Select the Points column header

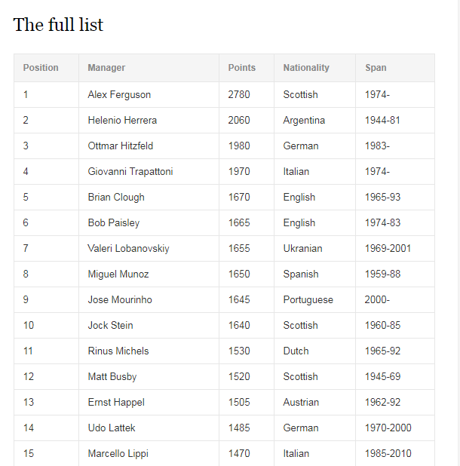click(242, 68)
